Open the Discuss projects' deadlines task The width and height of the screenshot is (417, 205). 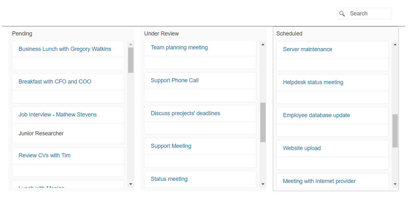click(x=185, y=113)
